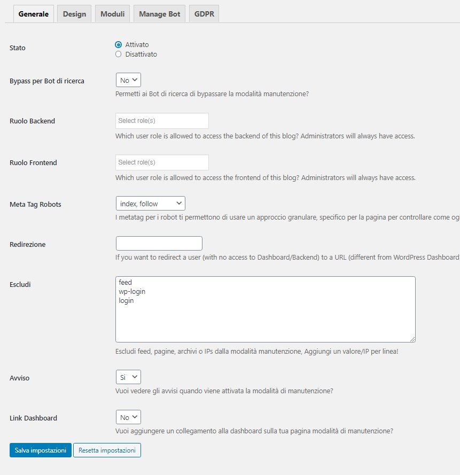Screen dimensions: 460x475
Task: Open the Manage Bot tab
Action: pyautogui.click(x=160, y=14)
